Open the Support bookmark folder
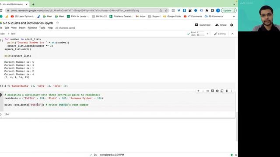Viewport: 280px width, 157px height. click(x=154, y=17)
